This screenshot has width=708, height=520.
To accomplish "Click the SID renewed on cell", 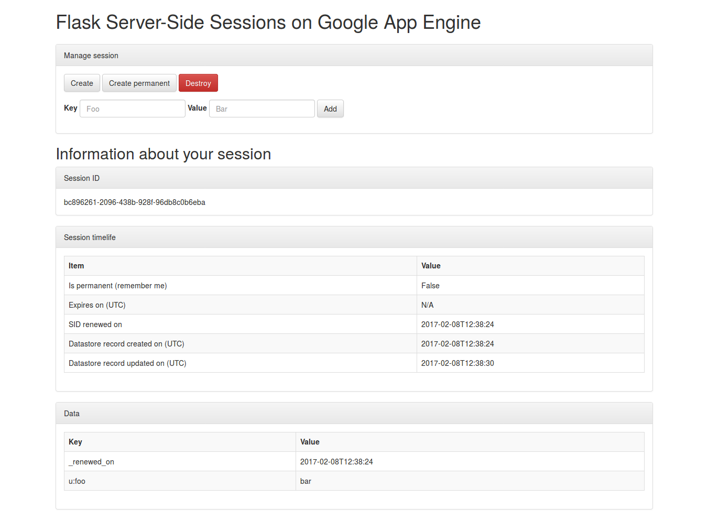I will tap(241, 324).
